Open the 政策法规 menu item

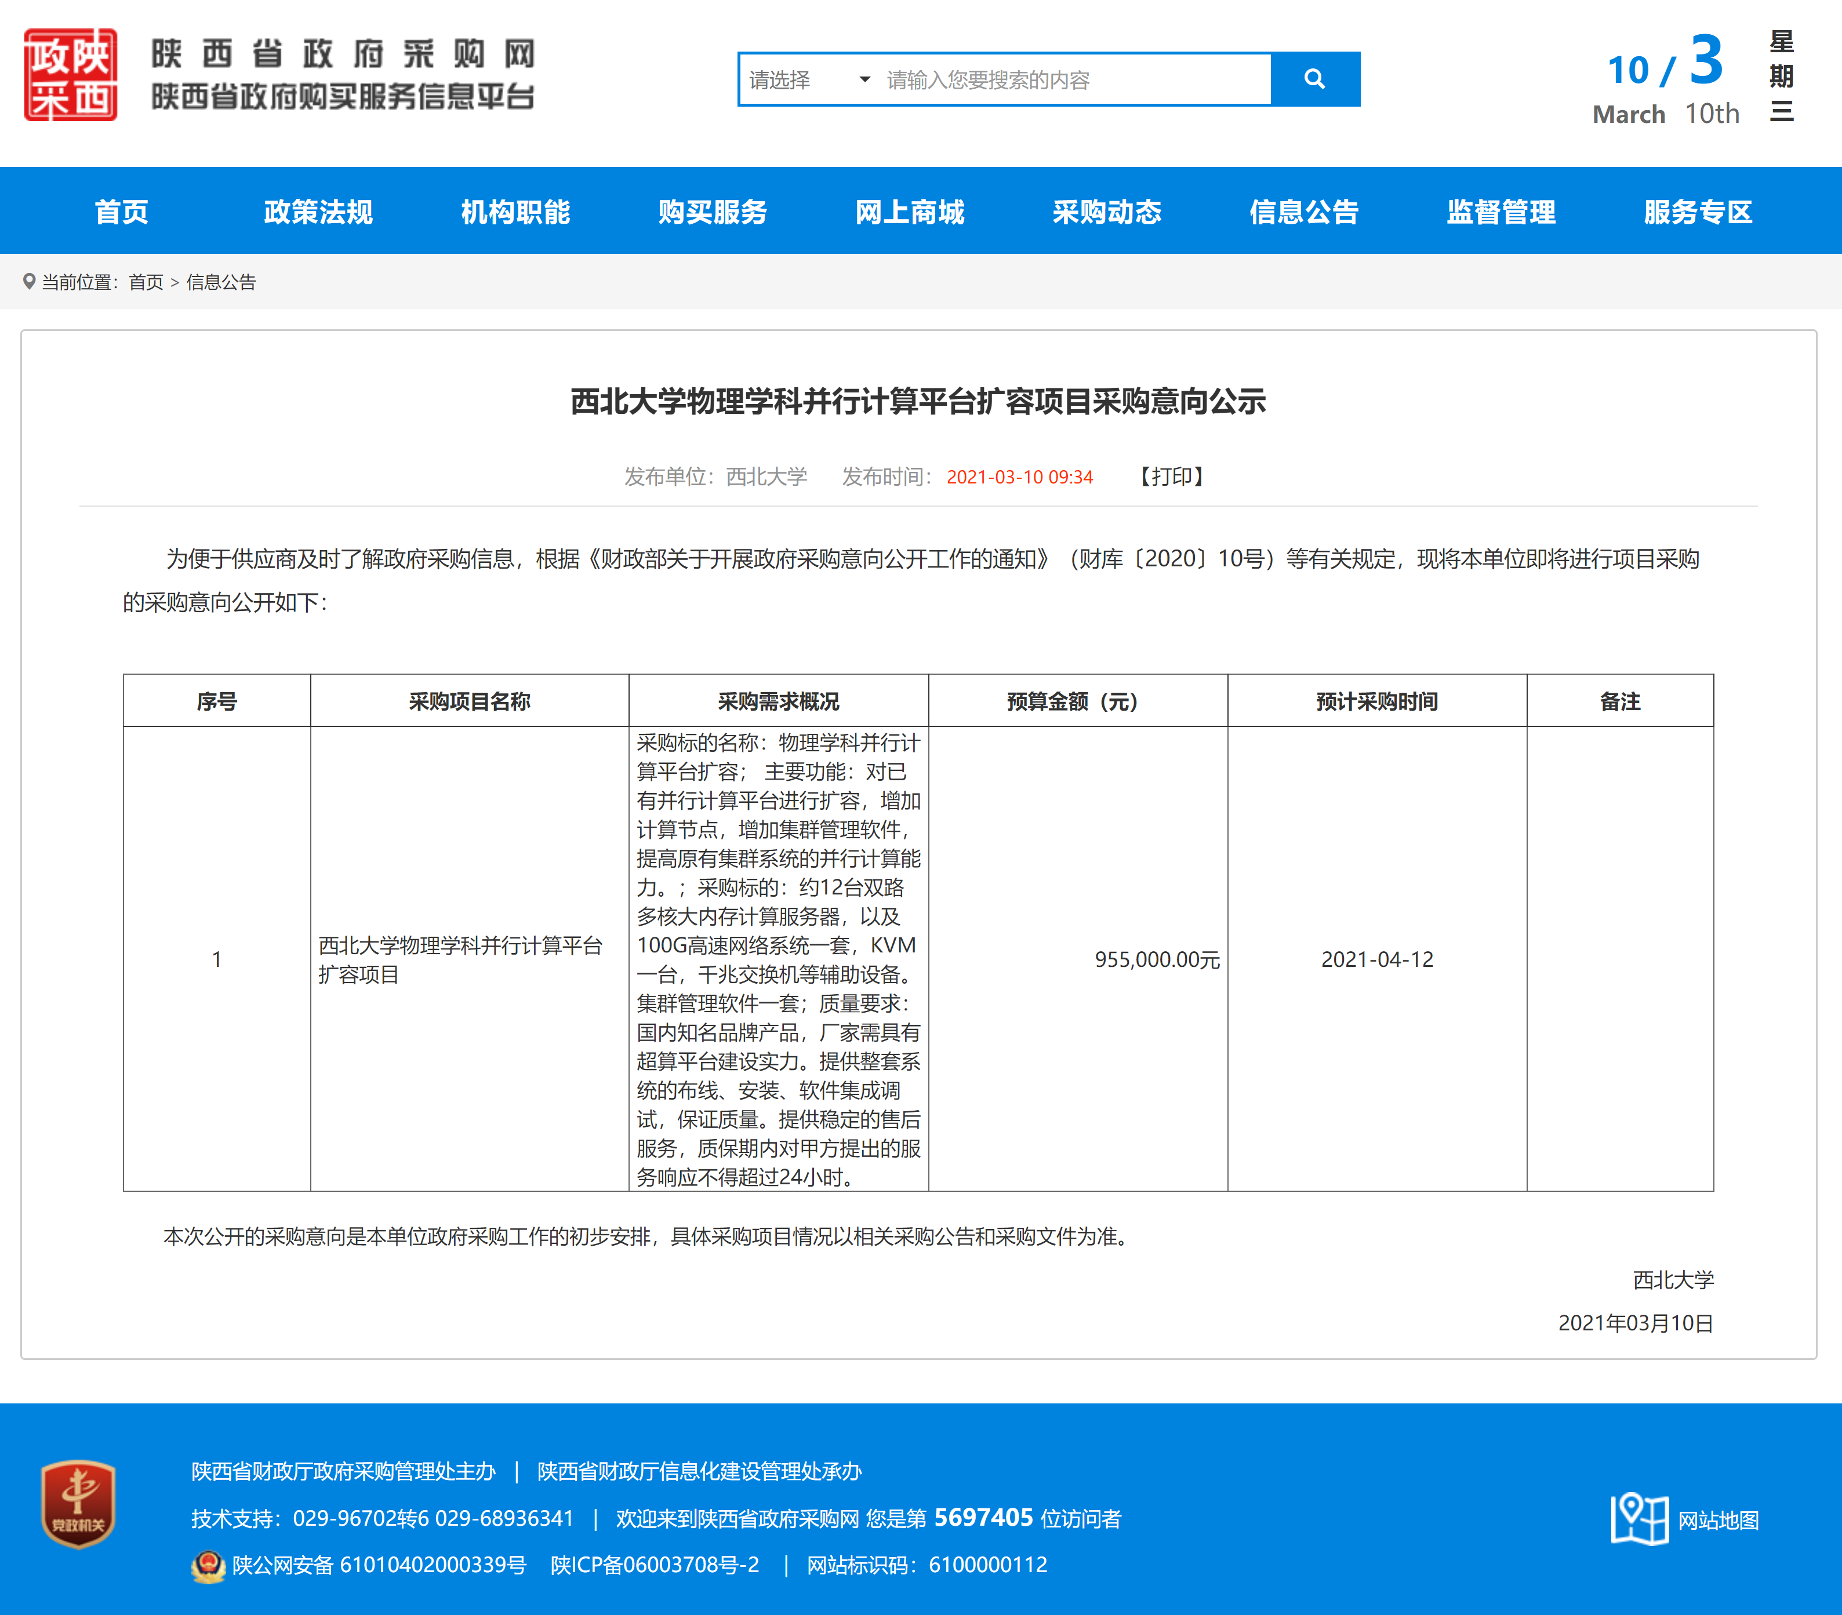tap(318, 212)
